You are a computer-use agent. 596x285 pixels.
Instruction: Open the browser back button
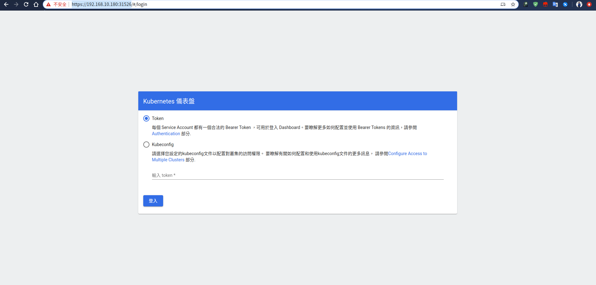[6, 4]
